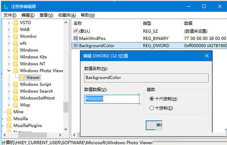Viewport: 227px width, 145px height.
Task: Expand the Windows key
Action: point(9,50)
